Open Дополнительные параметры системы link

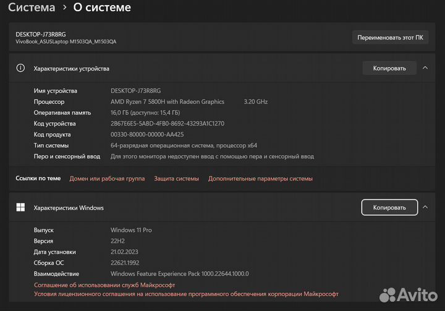260,179
